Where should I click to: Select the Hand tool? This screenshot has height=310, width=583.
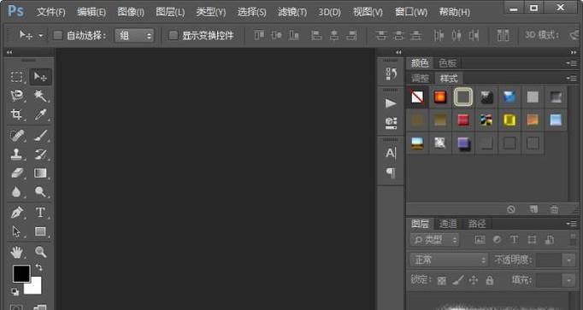(17, 253)
